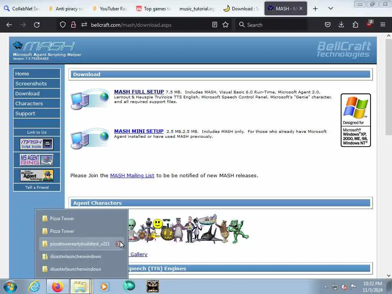
Task: Toggle reader view icon
Action: [214, 24]
